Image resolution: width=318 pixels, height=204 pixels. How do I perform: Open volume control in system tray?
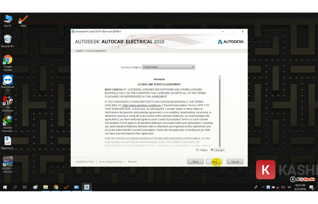[x=283, y=187]
